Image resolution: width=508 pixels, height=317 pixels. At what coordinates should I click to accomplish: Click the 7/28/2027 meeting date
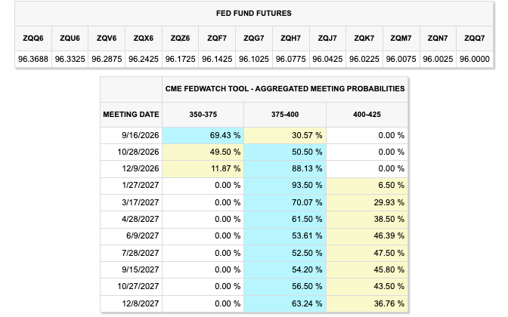pyautogui.click(x=132, y=253)
